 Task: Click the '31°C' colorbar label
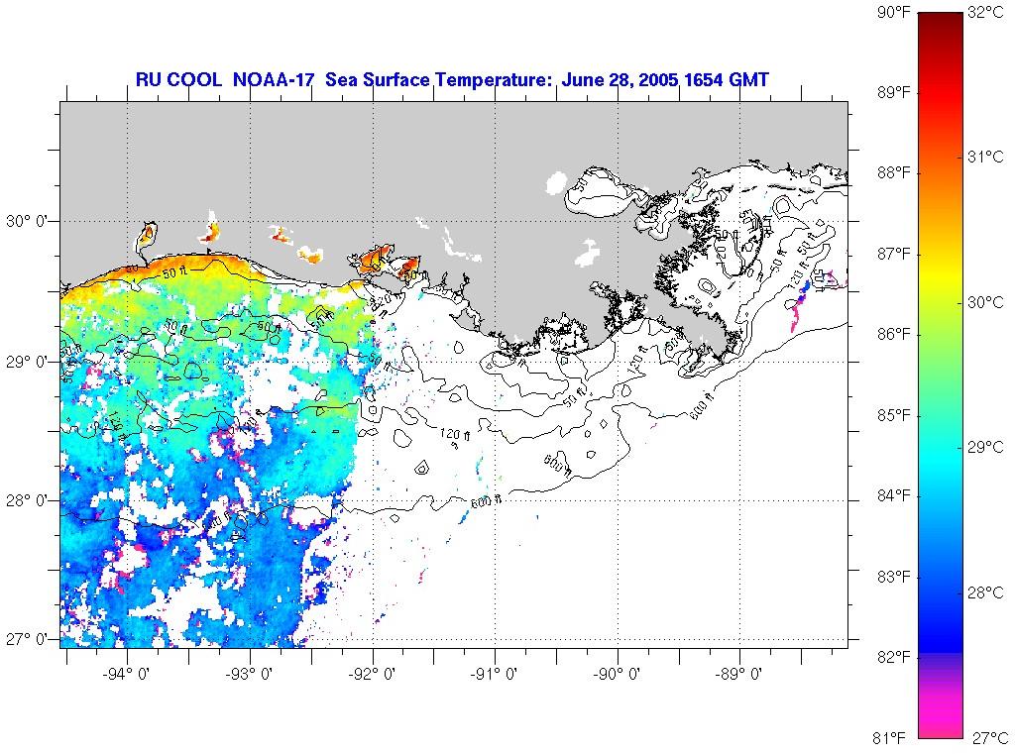tap(986, 157)
